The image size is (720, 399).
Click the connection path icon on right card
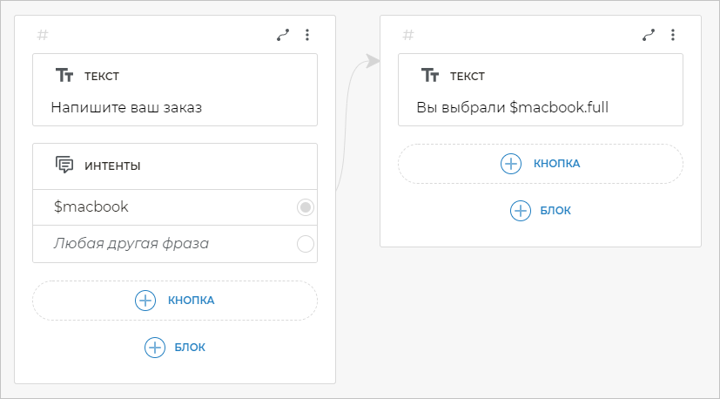click(x=649, y=36)
